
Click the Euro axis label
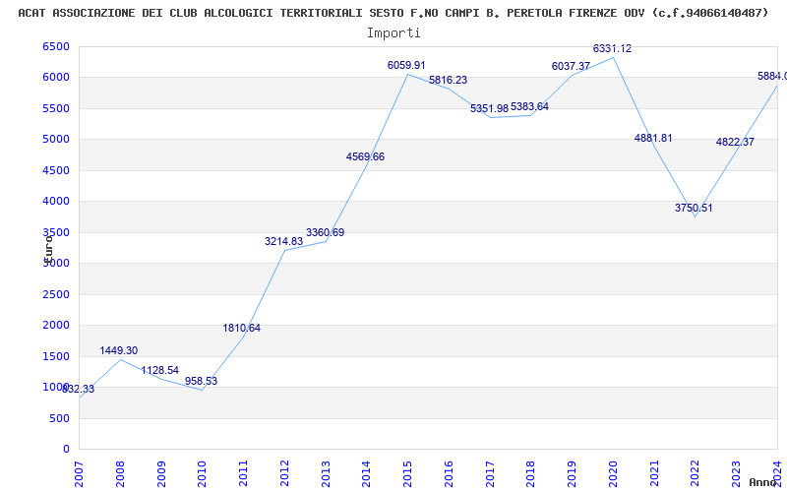pyautogui.click(x=48, y=248)
